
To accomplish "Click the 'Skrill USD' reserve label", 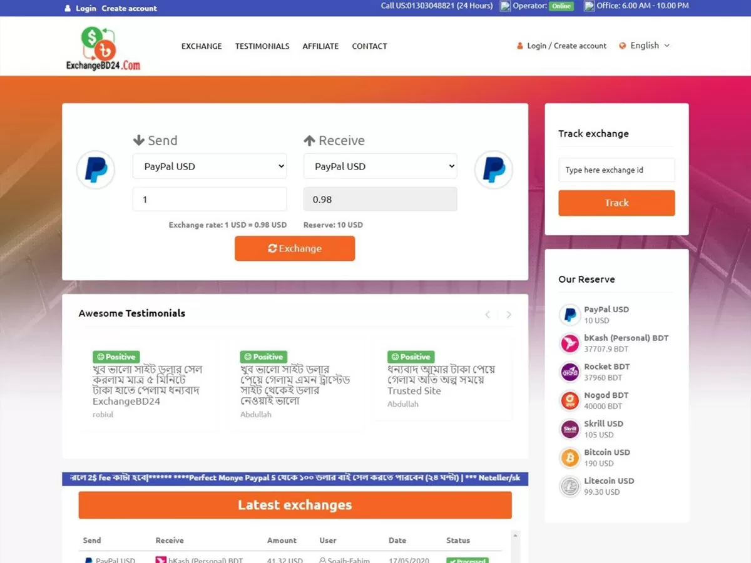I will point(604,424).
